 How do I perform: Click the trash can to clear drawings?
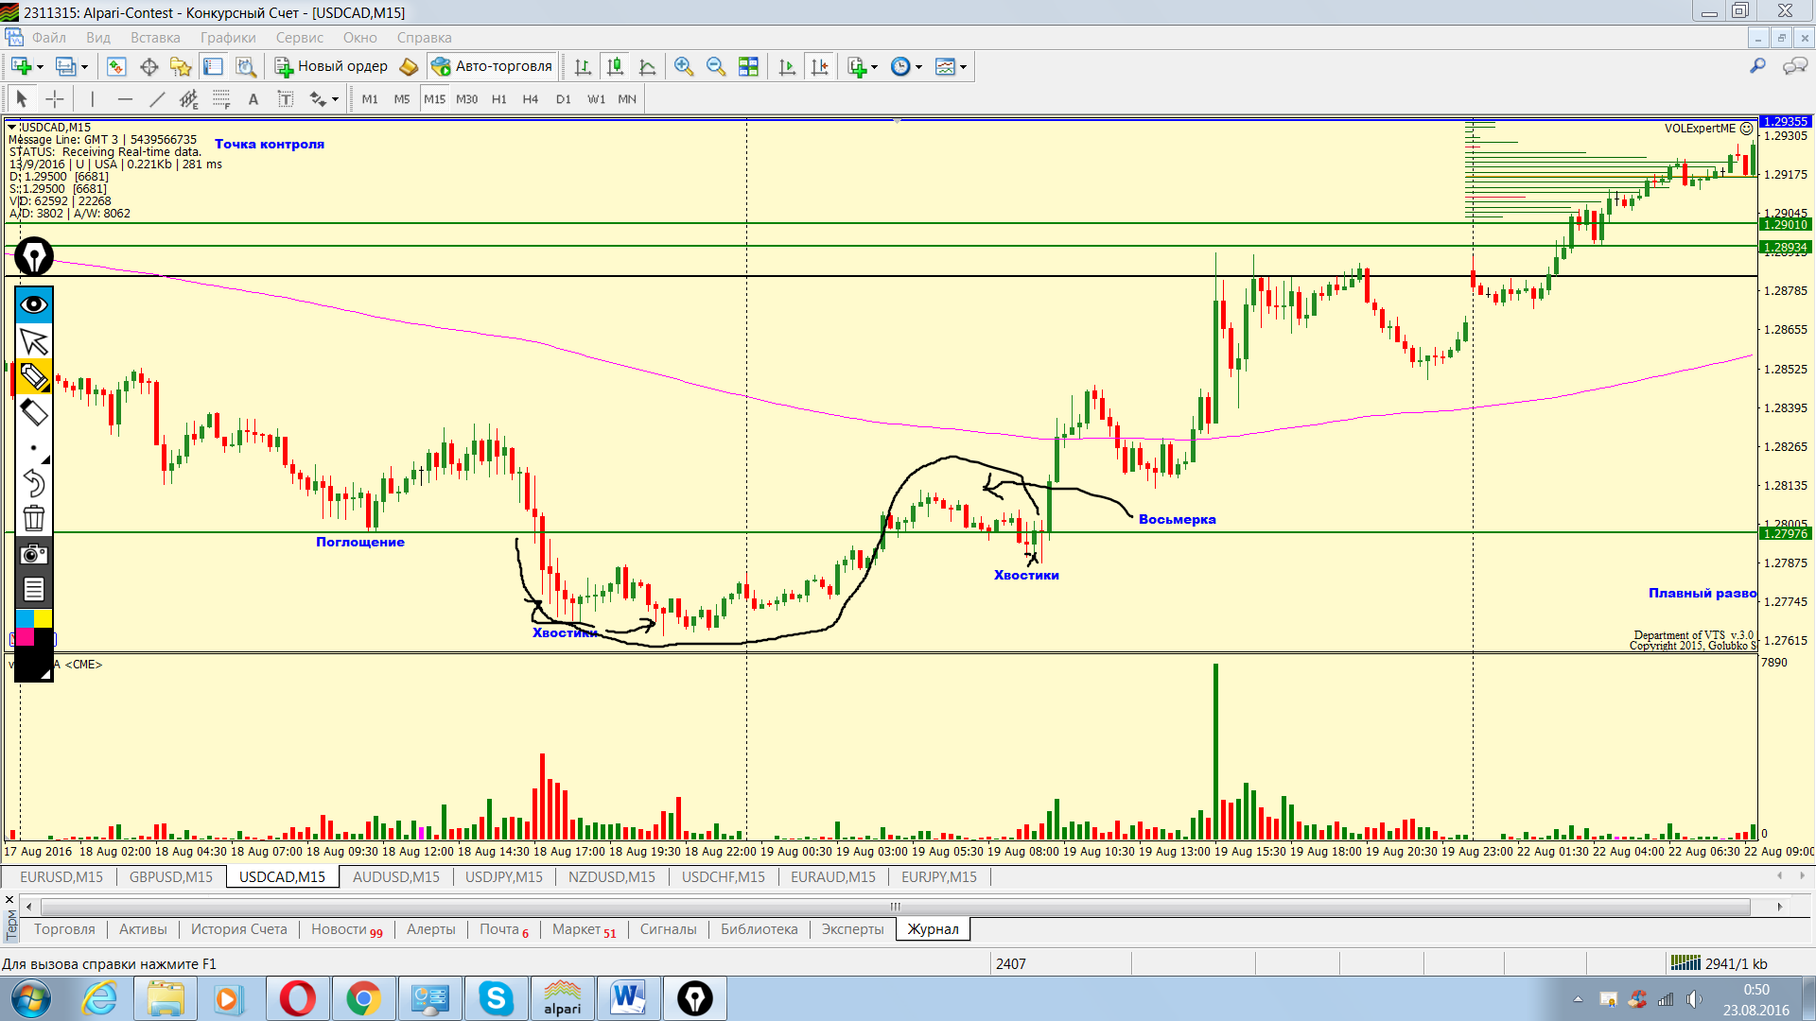(x=34, y=518)
